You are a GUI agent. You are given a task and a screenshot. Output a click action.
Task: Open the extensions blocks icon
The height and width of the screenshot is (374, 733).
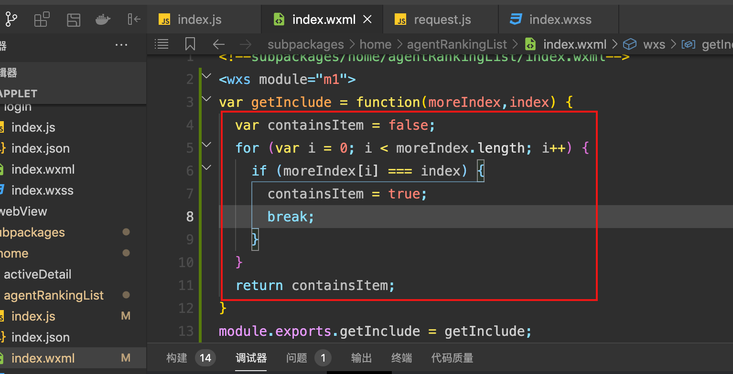(42, 20)
